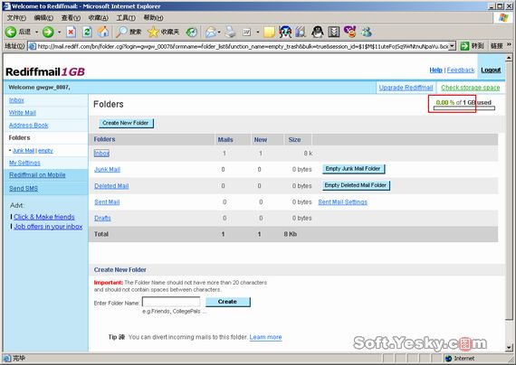Screen dimensions: 516x365
Task: Open the 帮助(H) Help menu
Action: [x=153, y=18]
